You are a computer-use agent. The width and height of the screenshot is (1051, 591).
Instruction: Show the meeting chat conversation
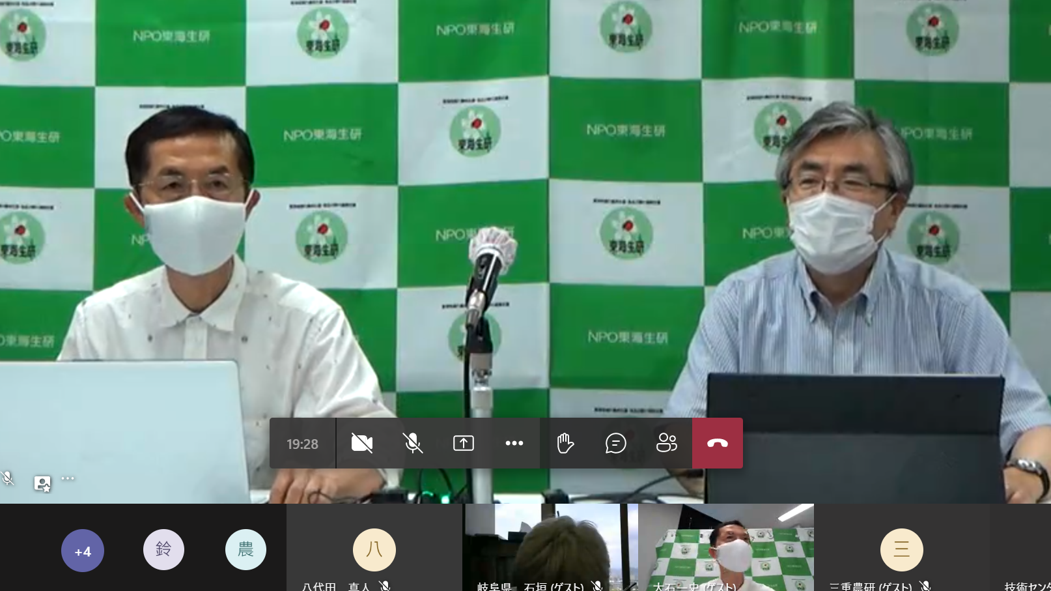point(615,443)
